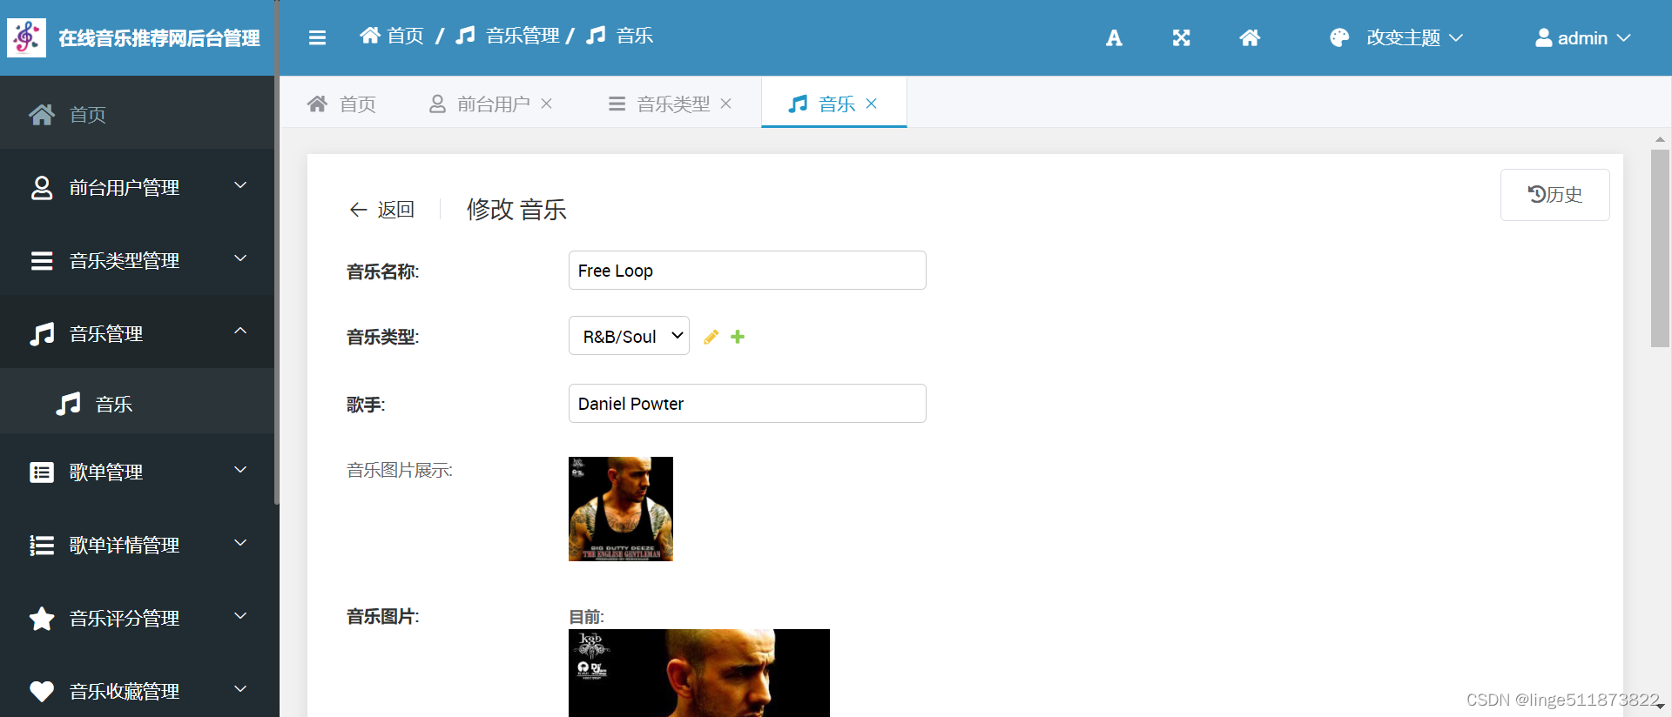
Task: Click the page vertical scrollbar thumb
Action: pyautogui.click(x=1660, y=248)
